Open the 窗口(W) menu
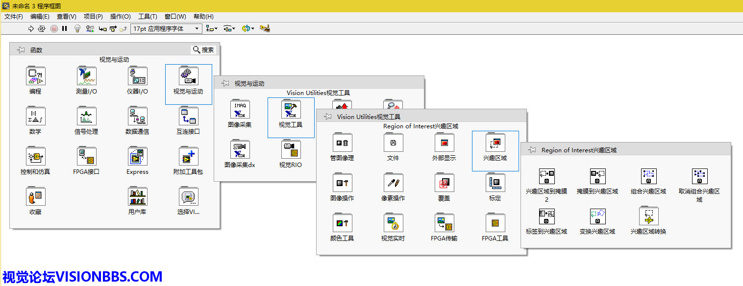This screenshot has height=286, width=743. coord(175,16)
